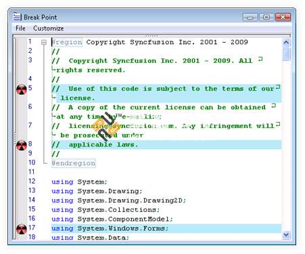This screenshot has width=305, height=254.
Task: Remove the breakpoint marker on line 17
Action: (x=22, y=229)
